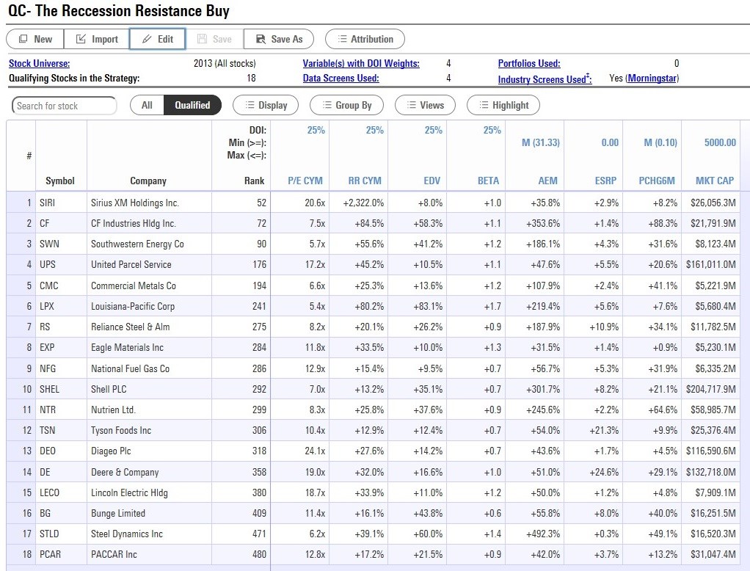Screen dimensions: 750x571
Task: Open the Highlight menu
Action: pyautogui.click(x=503, y=105)
